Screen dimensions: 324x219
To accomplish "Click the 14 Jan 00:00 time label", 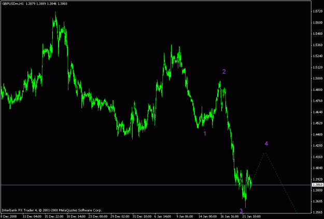I will tap(207, 216).
